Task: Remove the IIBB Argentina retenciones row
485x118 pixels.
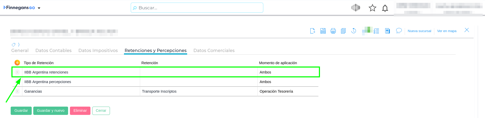Action: pyautogui.click(x=17, y=72)
